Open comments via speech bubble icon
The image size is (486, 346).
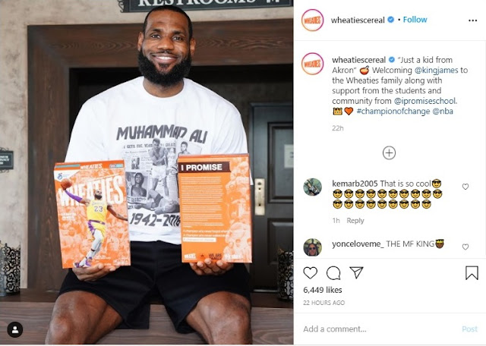(x=333, y=273)
